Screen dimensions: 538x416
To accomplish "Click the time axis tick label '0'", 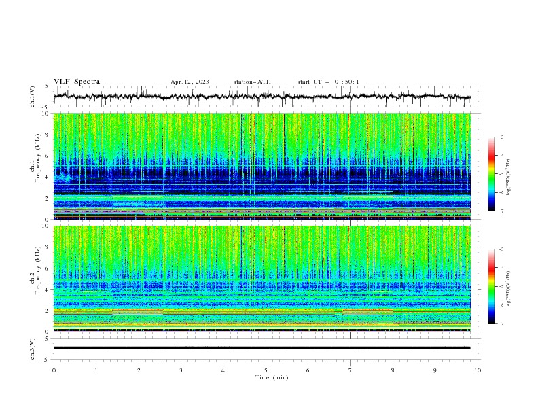I will [x=54, y=370].
